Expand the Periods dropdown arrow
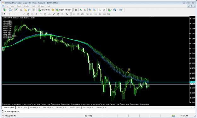 point(117,10)
